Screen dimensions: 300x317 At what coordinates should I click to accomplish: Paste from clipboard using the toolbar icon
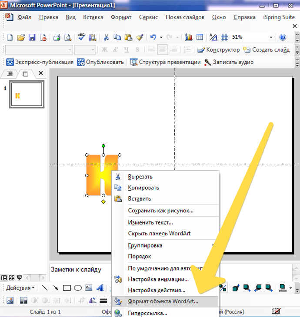pos(128,37)
